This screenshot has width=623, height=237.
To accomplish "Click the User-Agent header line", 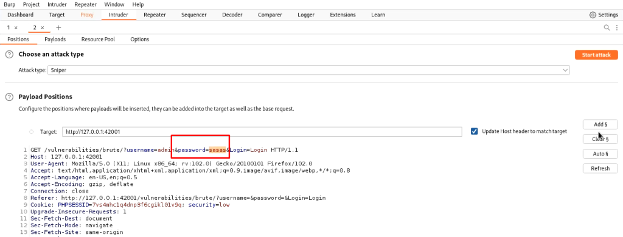I will 171,163.
